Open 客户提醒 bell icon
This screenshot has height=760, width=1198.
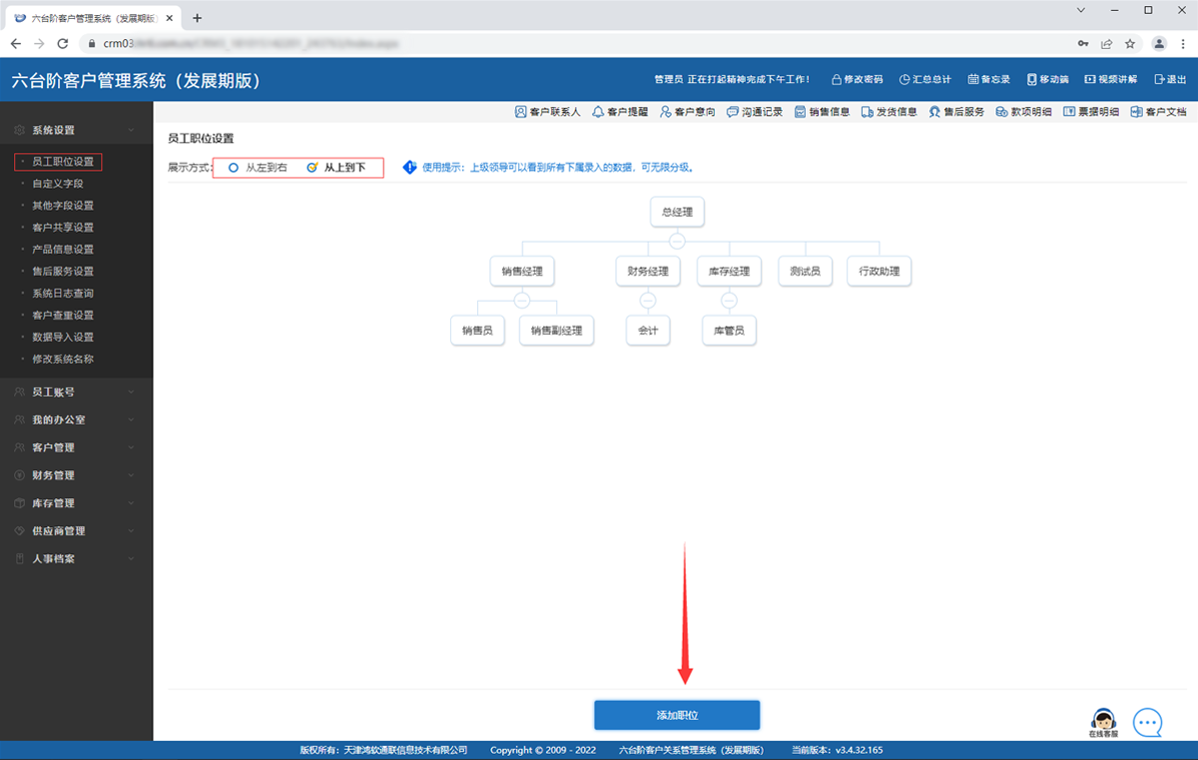[598, 112]
